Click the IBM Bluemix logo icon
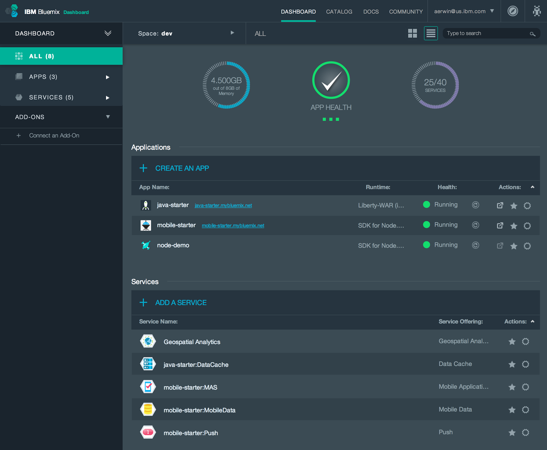The image size is (547, 450). (x=12, y=11)
